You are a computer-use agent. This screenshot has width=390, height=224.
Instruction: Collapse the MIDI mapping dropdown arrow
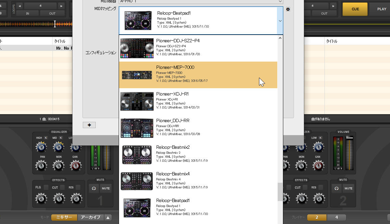(x=280, y=21)
